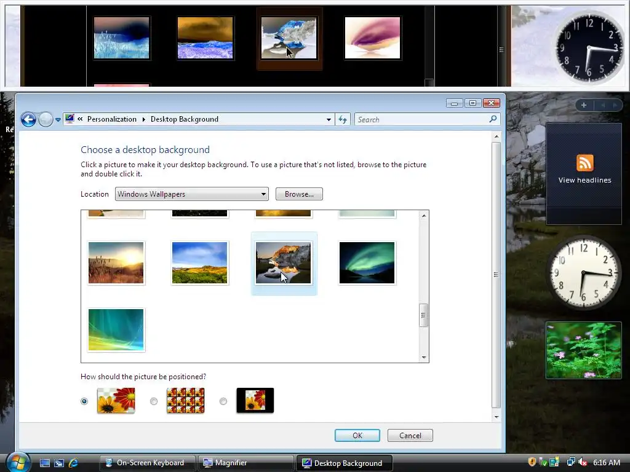Viewport: 630px width, 472px height.
Task: Refresh the address bar location
Action: 343,120
